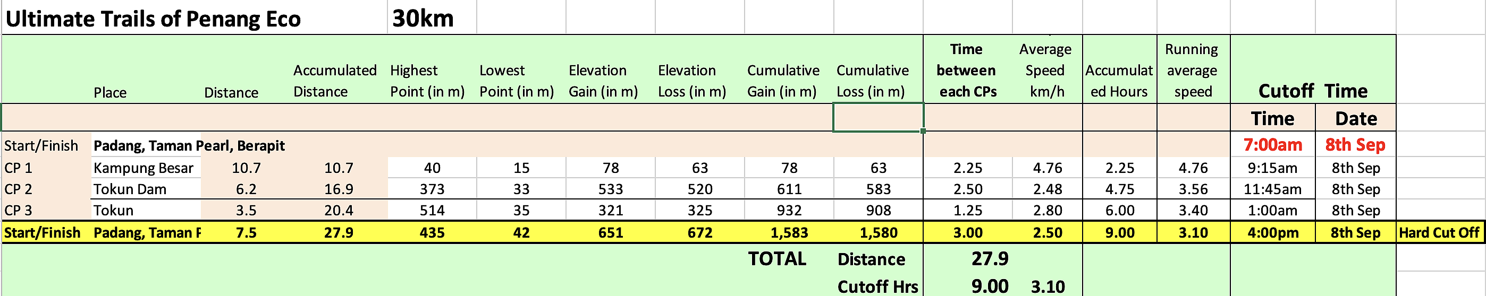Select the yellow 'Start/Finish' row label
The image size is (1486, 296).
[x=42, y=233]
